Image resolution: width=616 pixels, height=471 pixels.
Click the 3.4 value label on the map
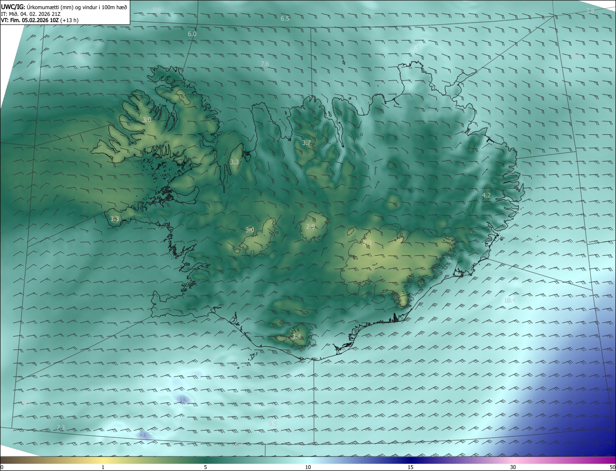296,336
